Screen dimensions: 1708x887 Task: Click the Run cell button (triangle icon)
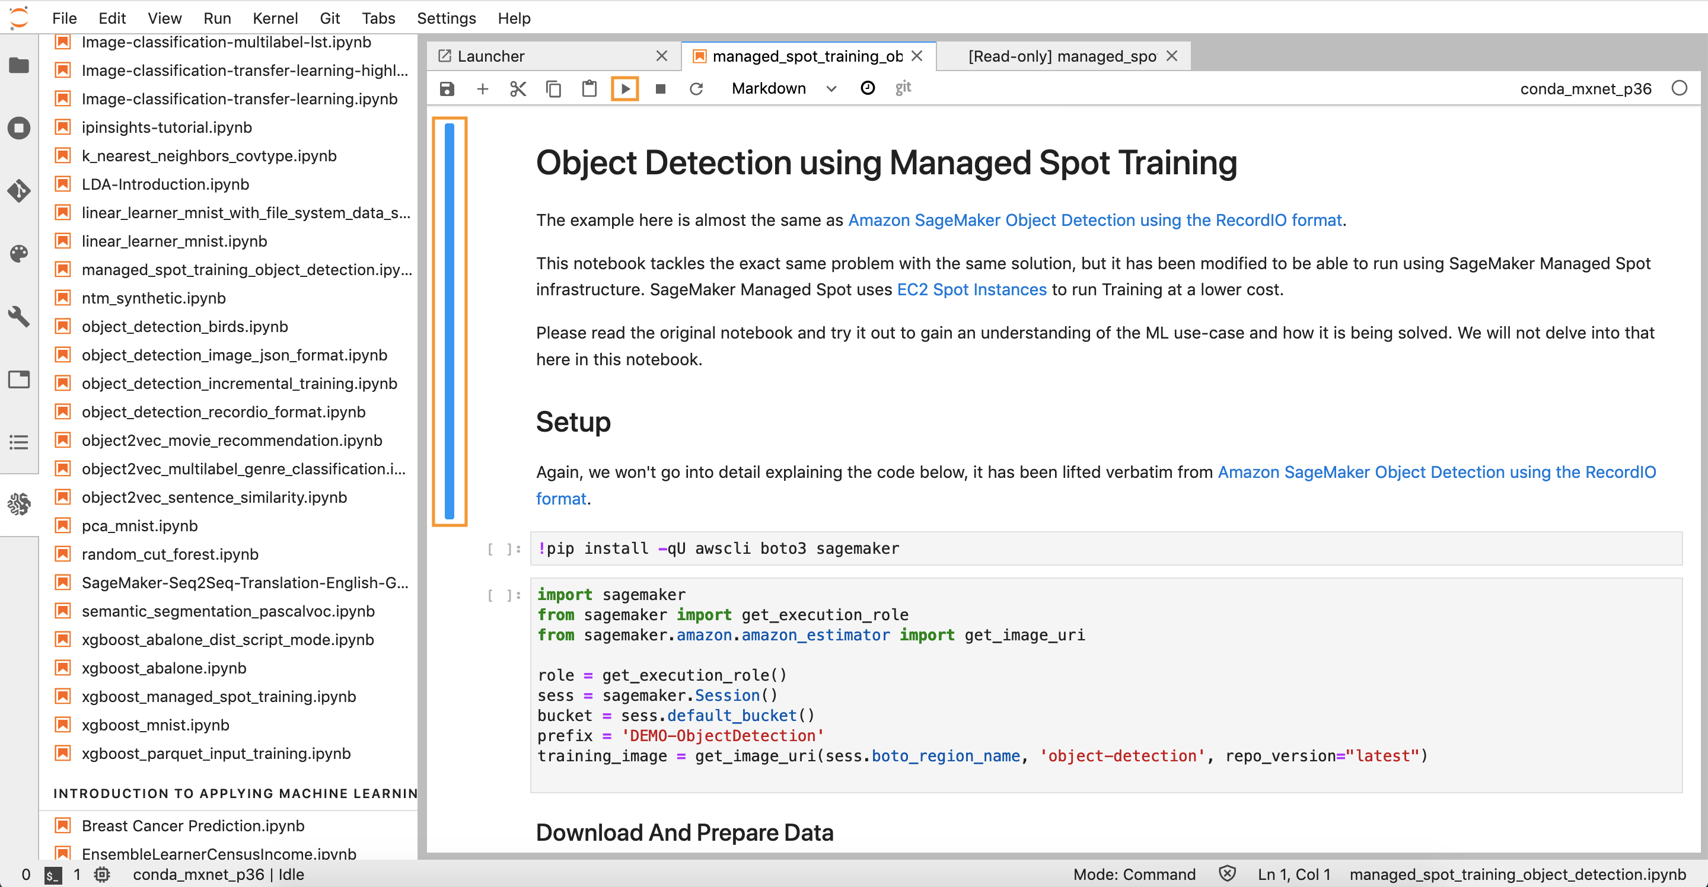626,88
